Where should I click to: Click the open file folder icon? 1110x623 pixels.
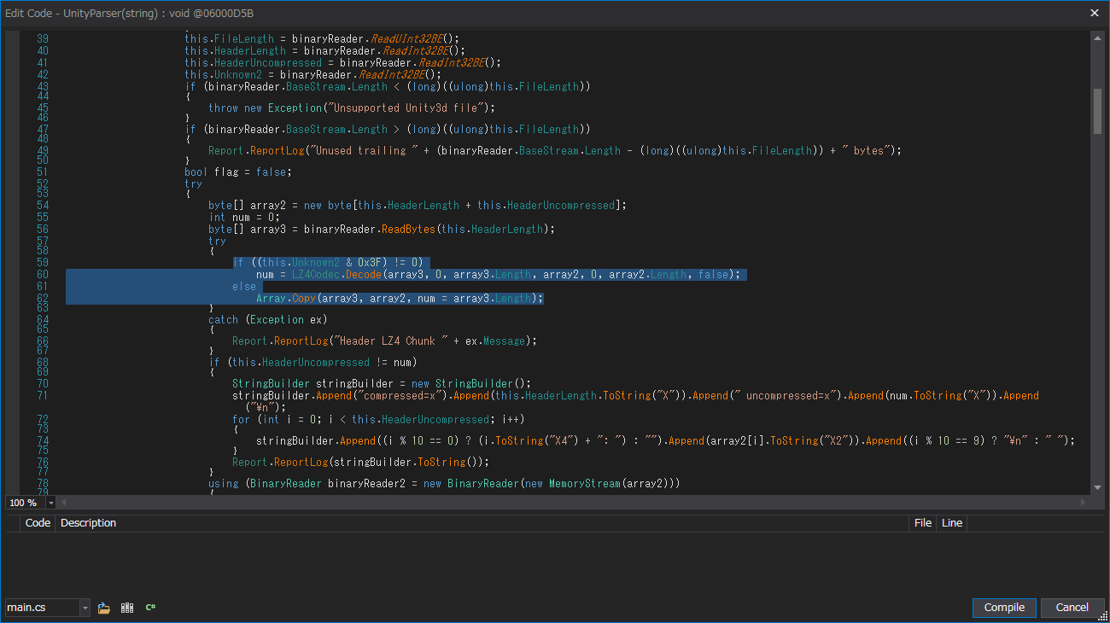104,608
